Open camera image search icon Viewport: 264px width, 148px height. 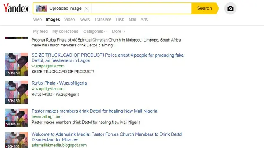pyautogui.click(x=230, y=8)
